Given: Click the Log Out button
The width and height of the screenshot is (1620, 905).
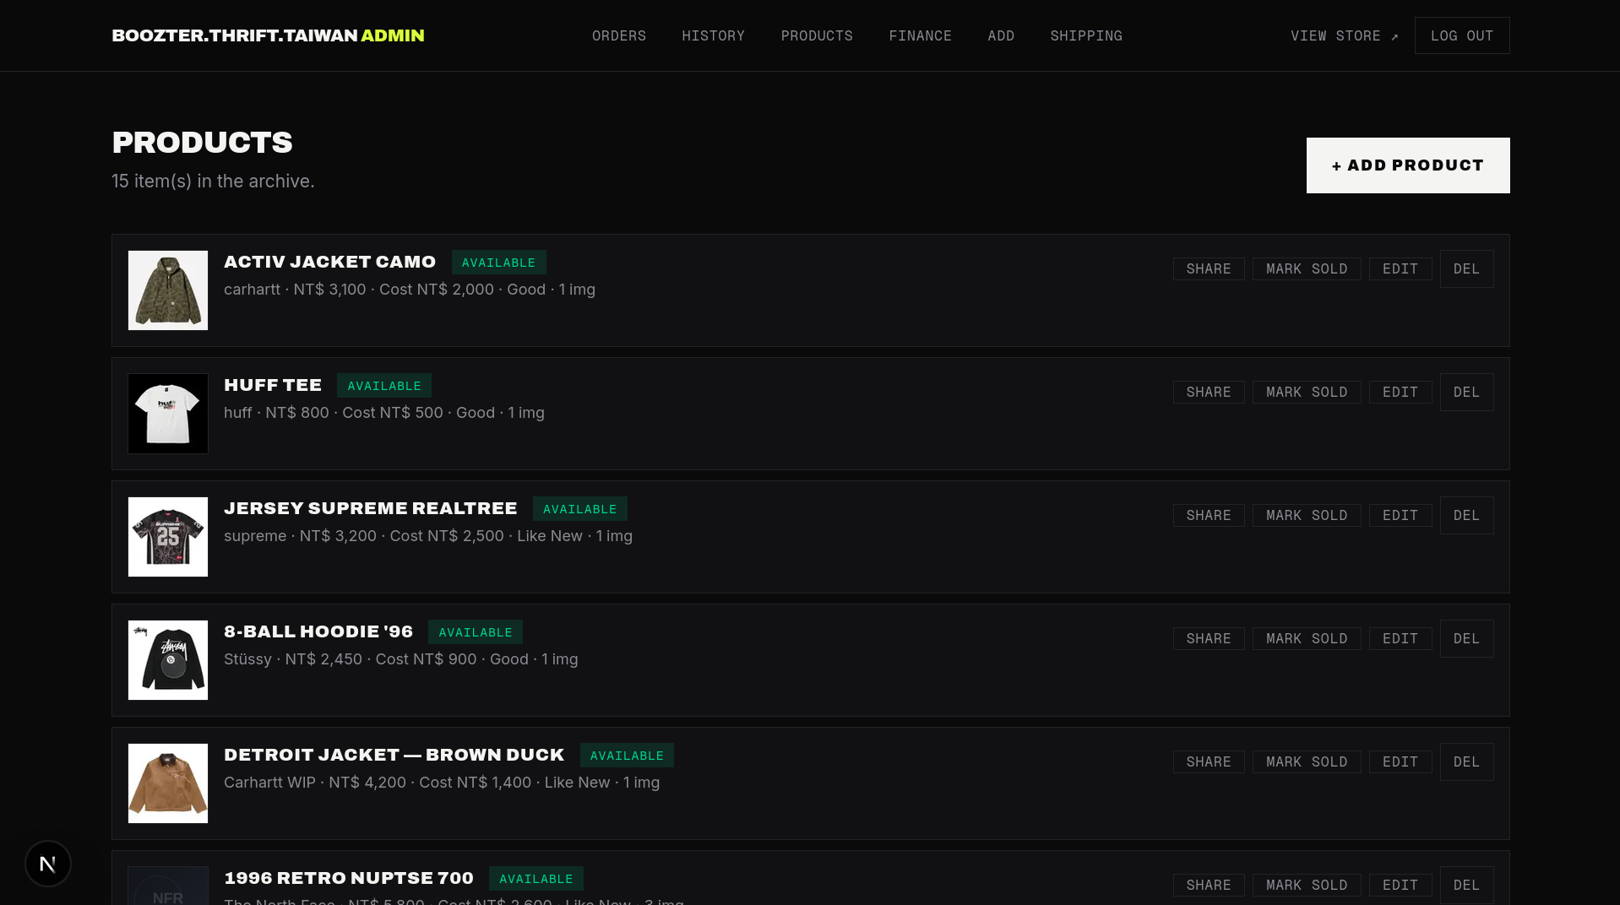Looking at the screenshot, I should [1462, 35].
